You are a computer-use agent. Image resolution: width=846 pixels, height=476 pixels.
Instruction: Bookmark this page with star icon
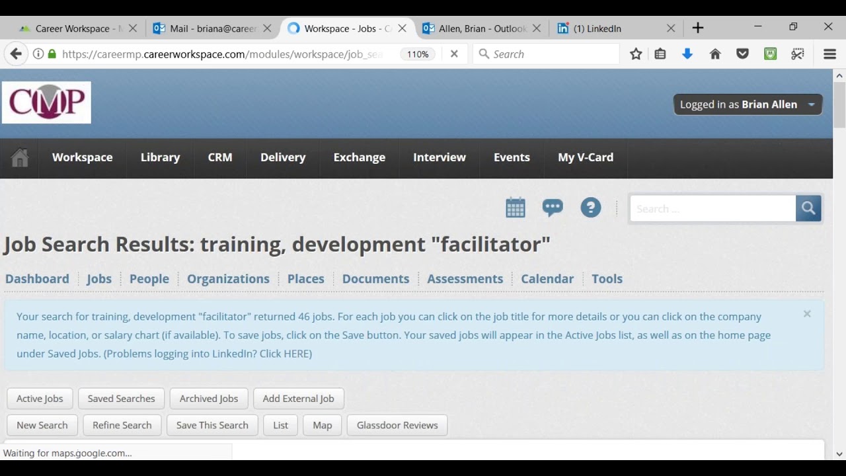click(636, 54)
